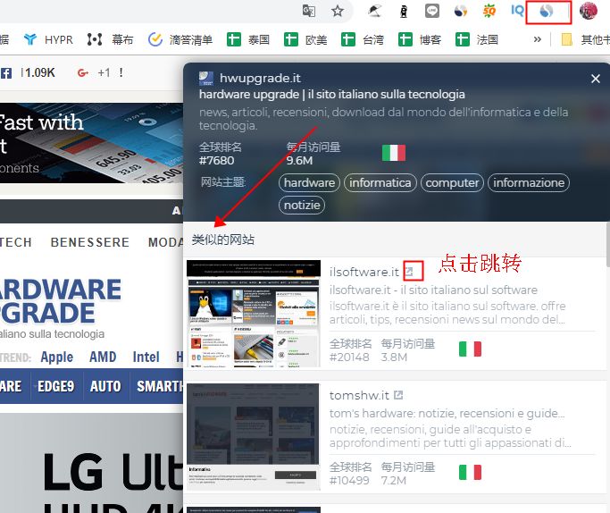Click the global rank #7680 value

pyautogui.click(x=217, y=160)
